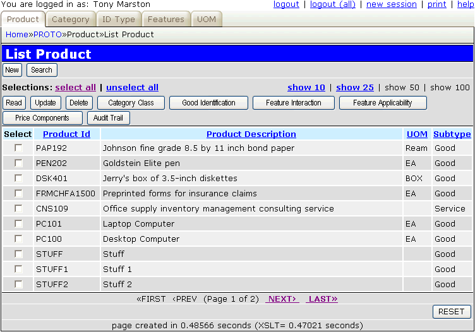Sort the list by Product Id

pos(66,134)
